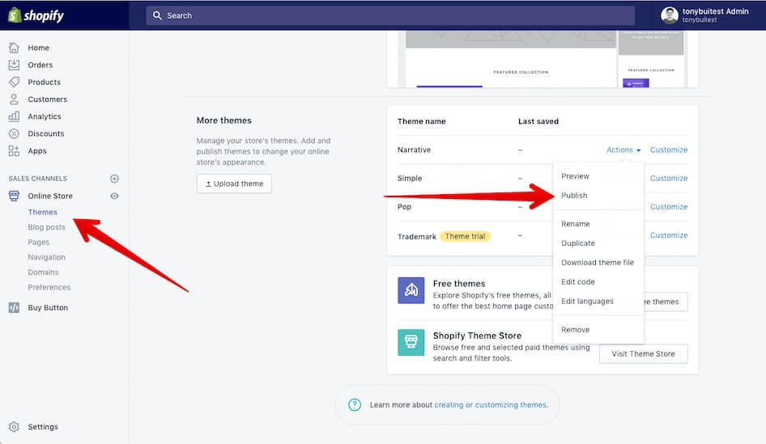Select Remove from Actions menu
The width and height of the screenshot is (766, 444).
click(x=576, y=330)
